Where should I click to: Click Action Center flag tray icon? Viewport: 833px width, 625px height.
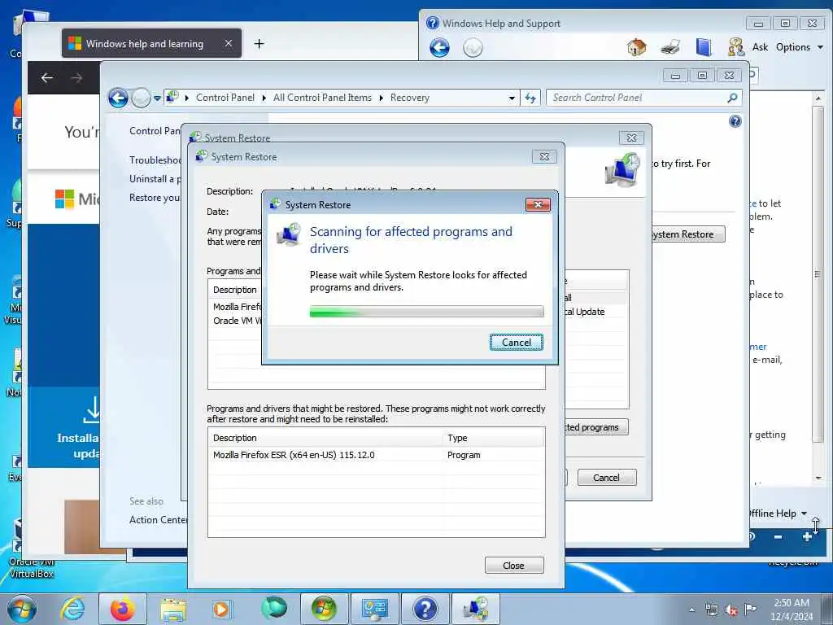(x=750, y=610)
